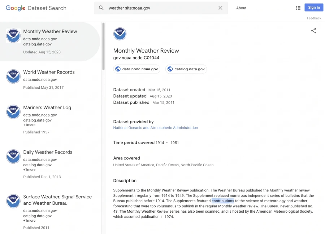
Task: Open the Google apps grid
Action: pos(298,8)
